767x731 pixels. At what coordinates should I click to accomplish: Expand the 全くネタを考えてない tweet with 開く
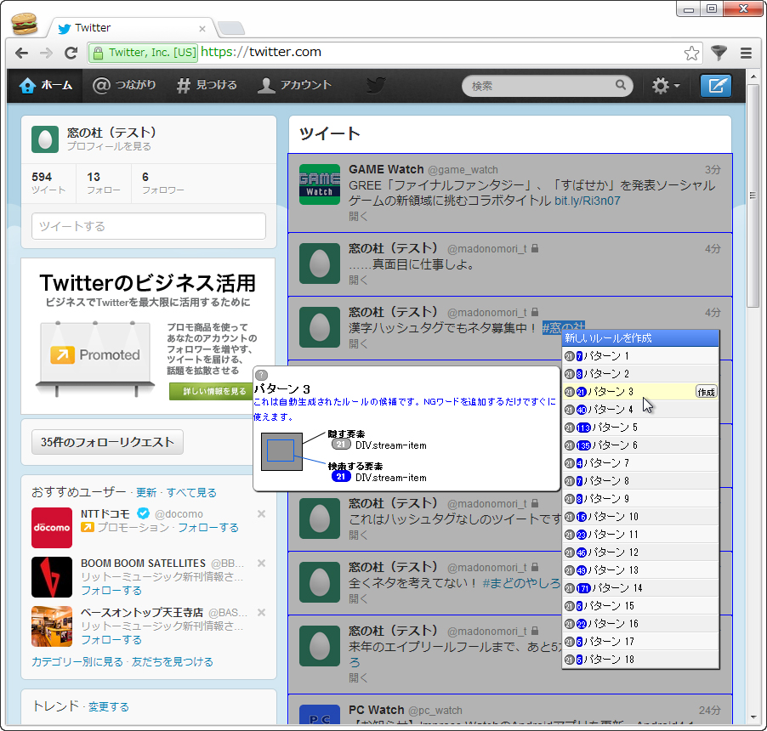point(358,598)
